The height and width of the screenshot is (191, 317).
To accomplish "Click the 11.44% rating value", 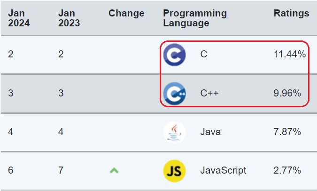I will click(x=290, y=55).
